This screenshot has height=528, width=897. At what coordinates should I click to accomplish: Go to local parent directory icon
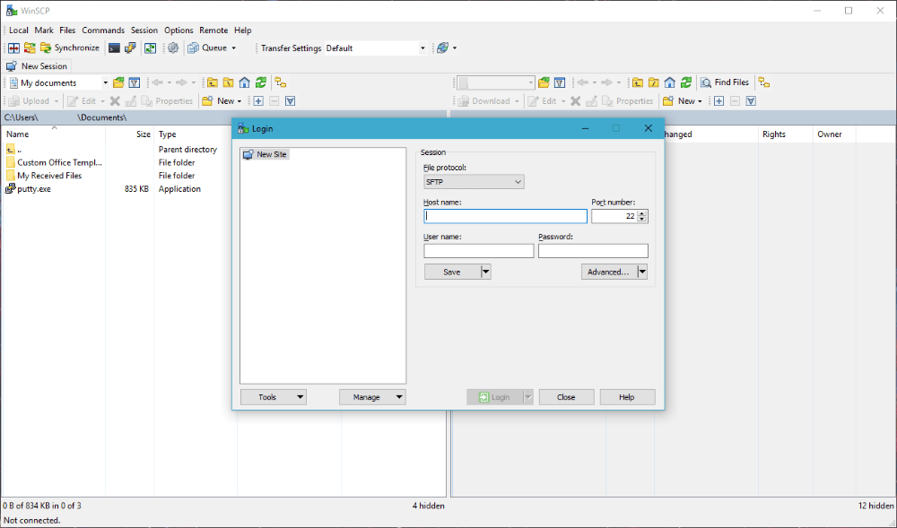[x=213, y=82]
